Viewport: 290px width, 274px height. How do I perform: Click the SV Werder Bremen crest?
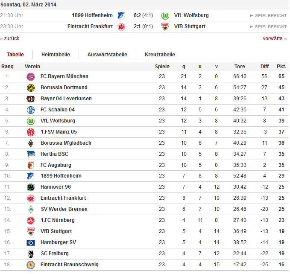point(30,210)
